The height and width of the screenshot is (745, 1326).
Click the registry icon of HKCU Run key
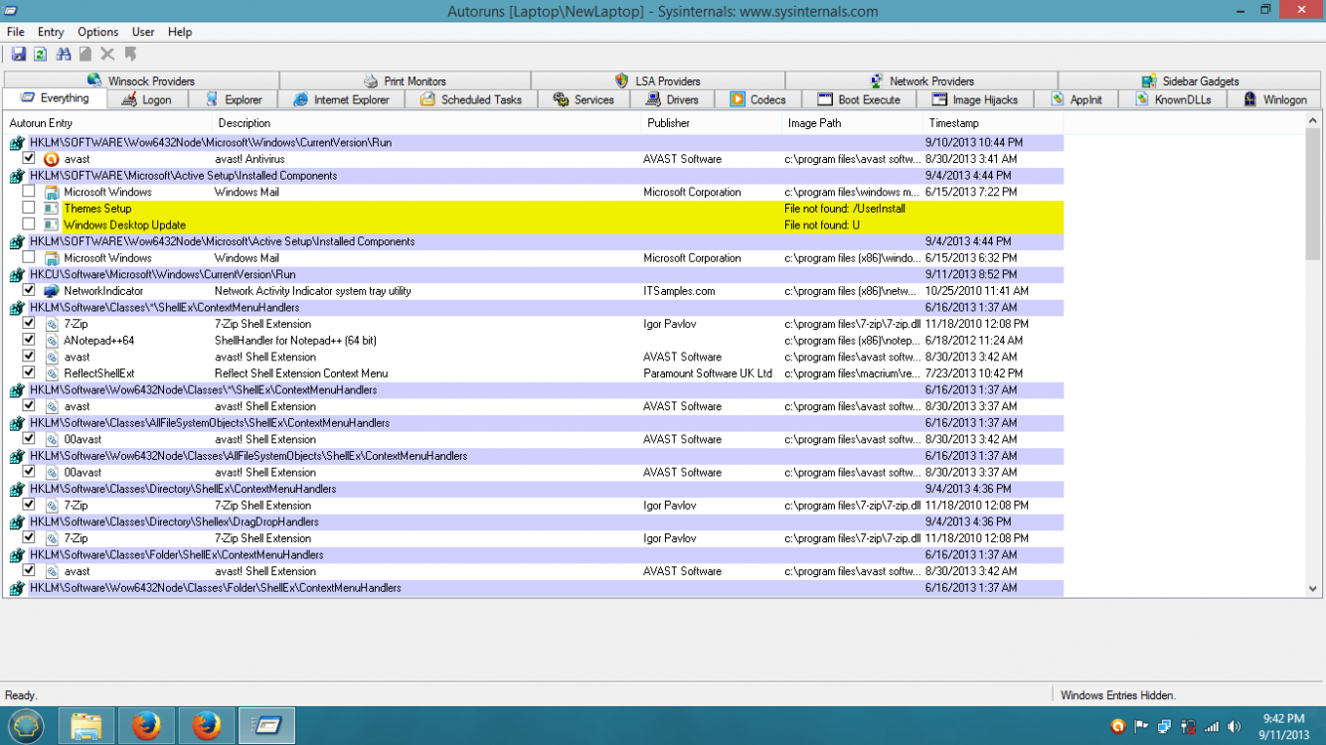(x=17, y=275)
